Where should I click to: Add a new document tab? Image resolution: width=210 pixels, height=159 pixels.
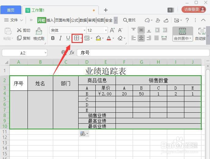click(106, 10)
